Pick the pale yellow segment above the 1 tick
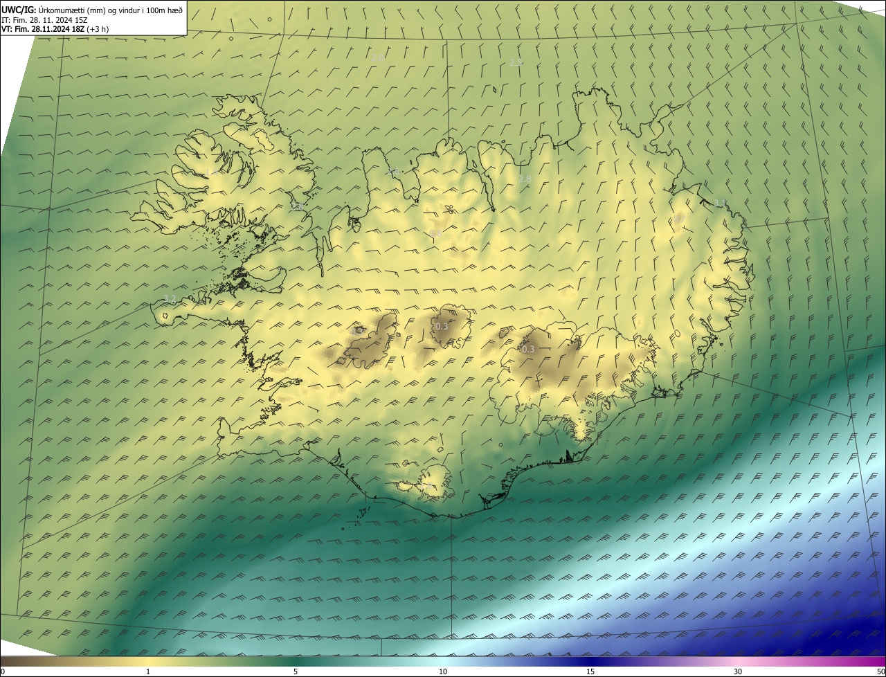886x677 pixels. point(148,662)
